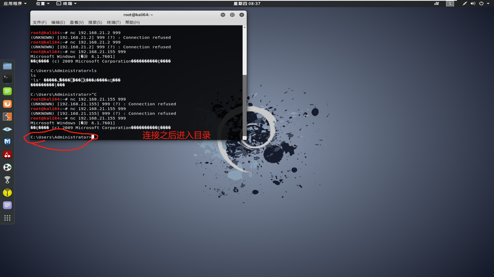Open the Files folder in dock
The height and width of the screenshot is (277, 494).
coord(7,66)
